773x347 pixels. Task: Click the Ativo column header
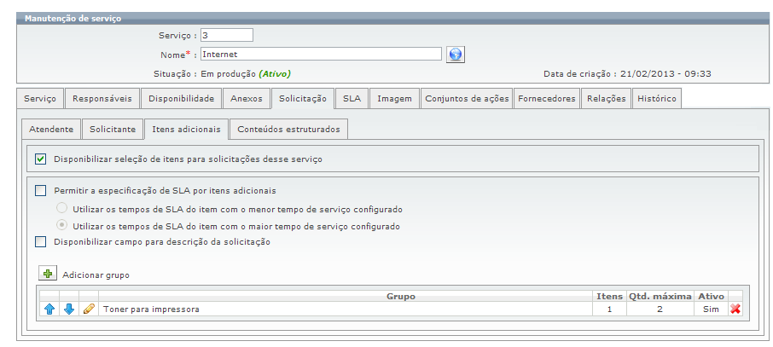tap(711, 296)
